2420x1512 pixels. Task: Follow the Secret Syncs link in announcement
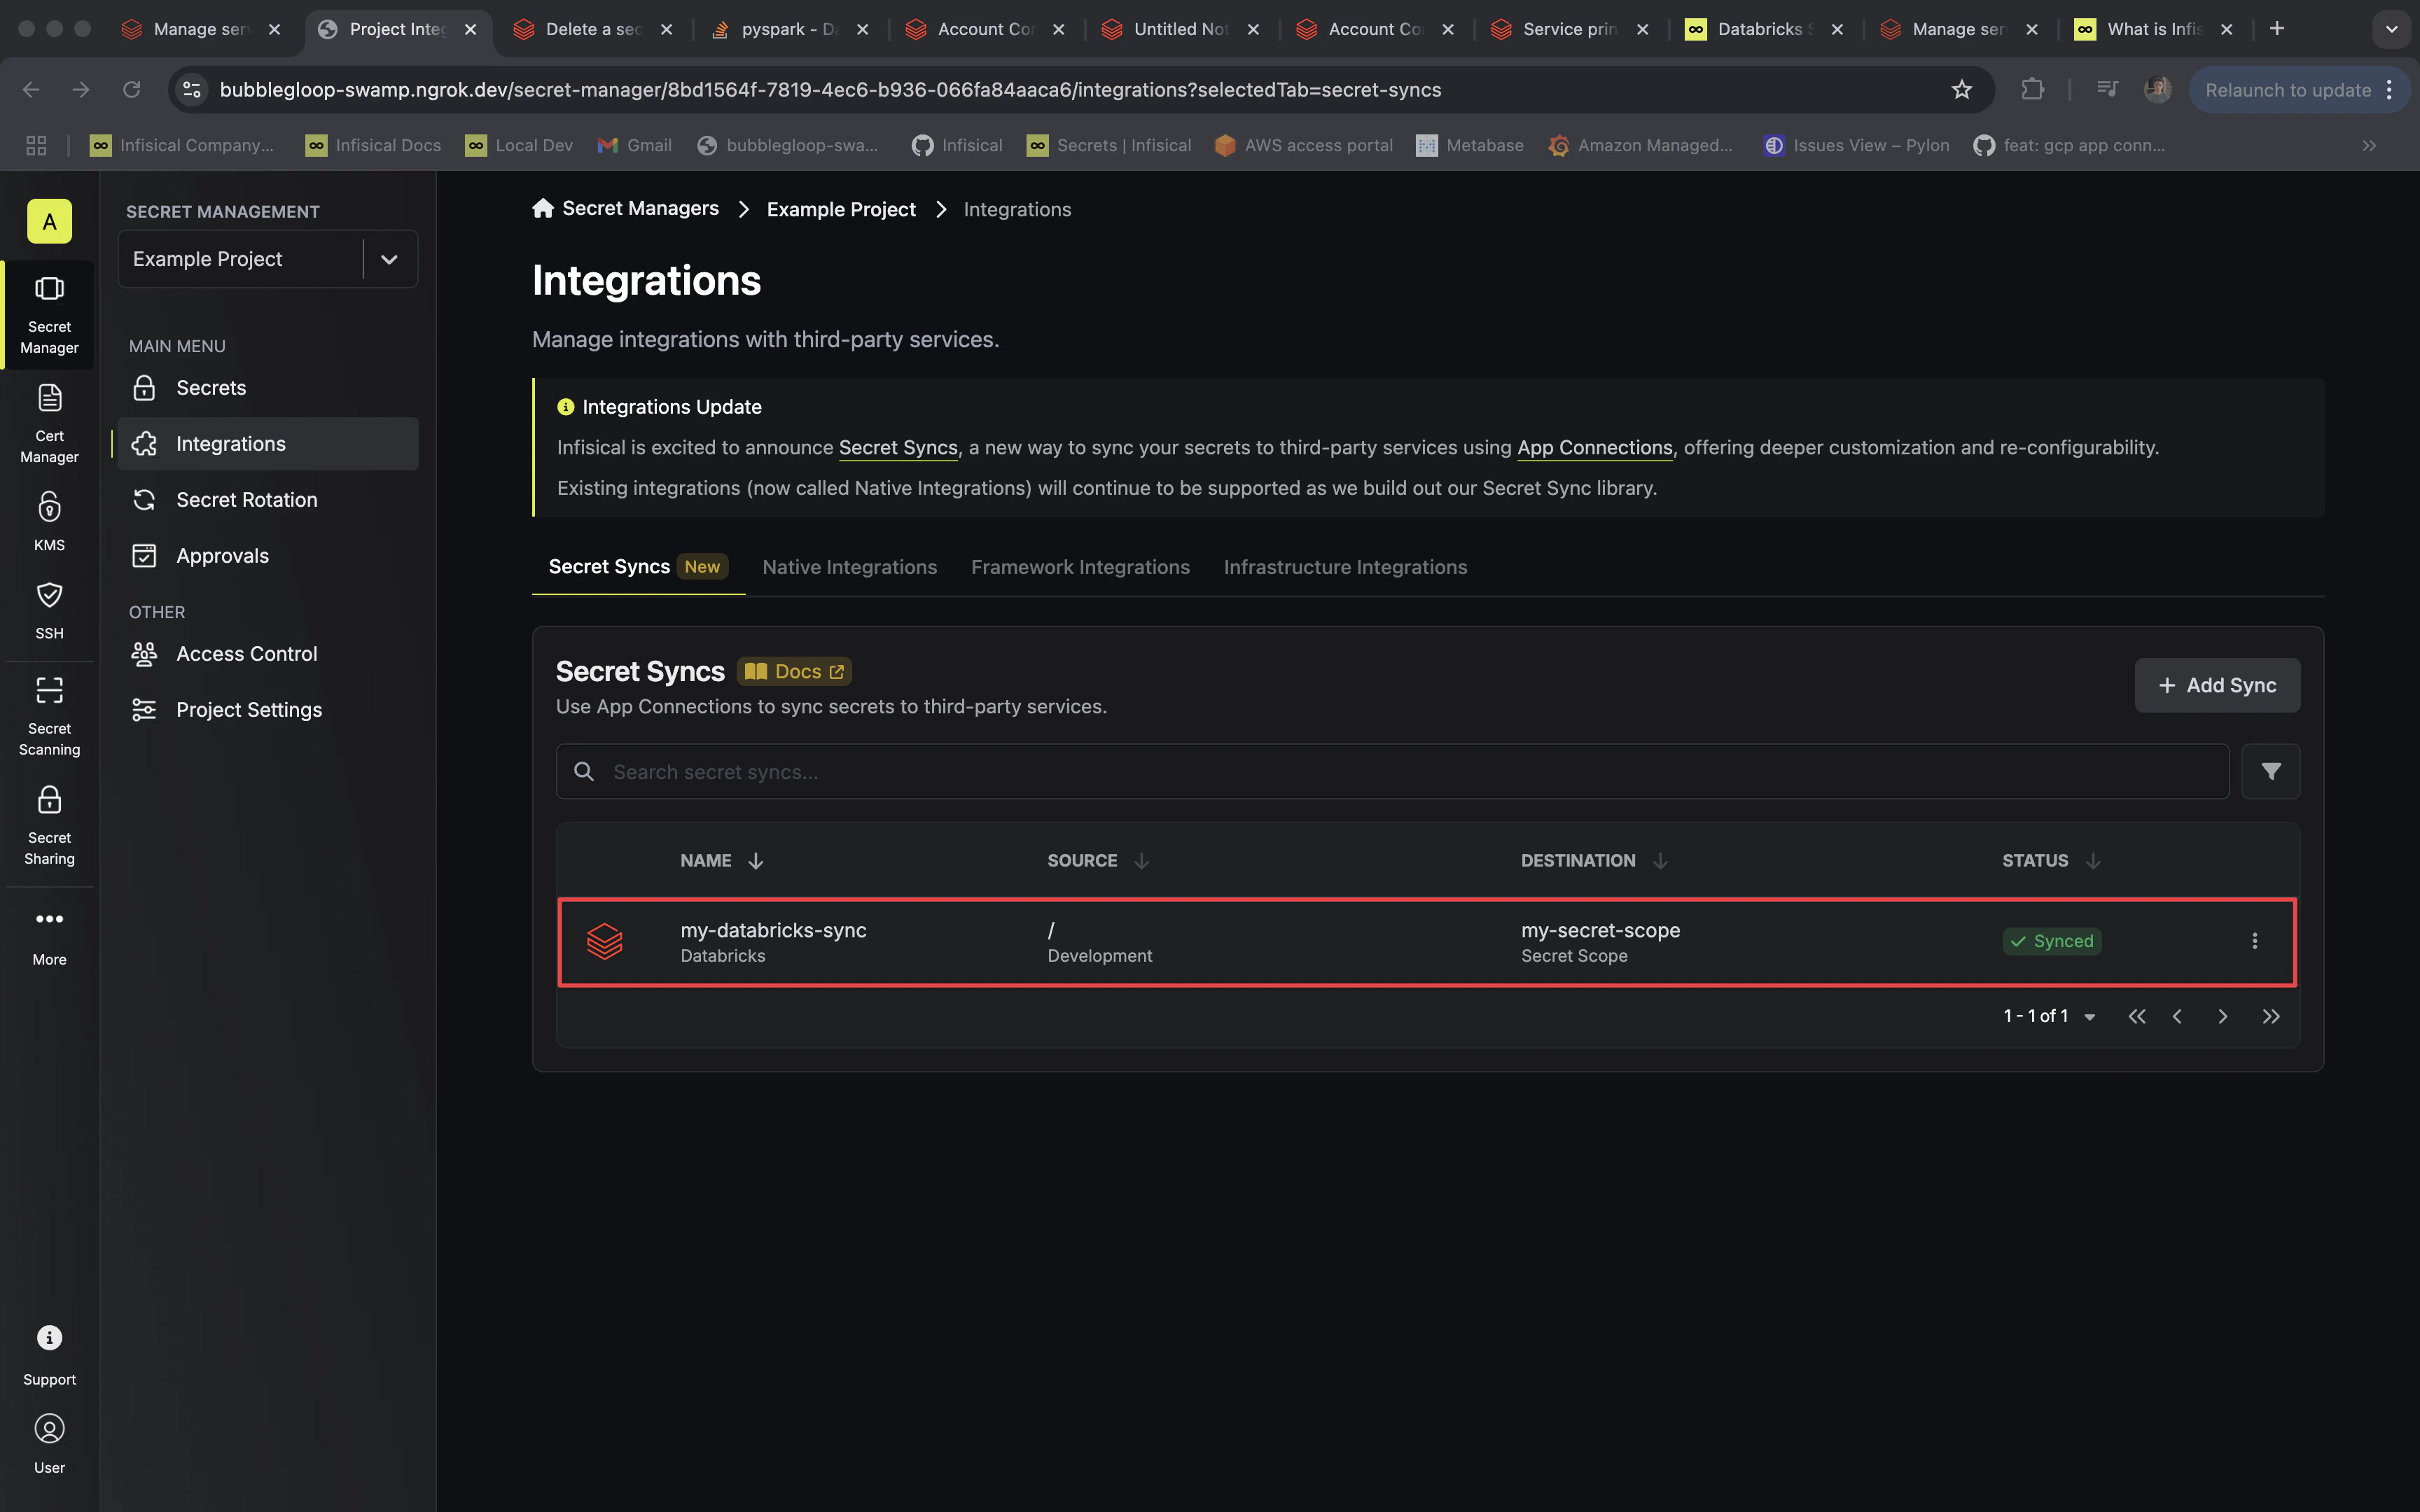point(898,448)
